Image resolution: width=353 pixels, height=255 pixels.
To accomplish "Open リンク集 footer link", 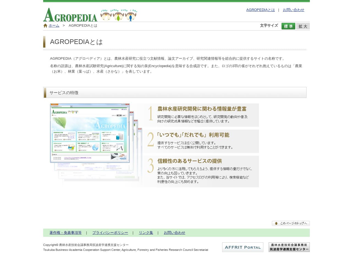I will [146, 233].
